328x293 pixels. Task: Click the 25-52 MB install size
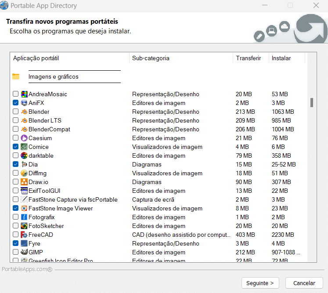pyautogui.click(x=284, y=164)
